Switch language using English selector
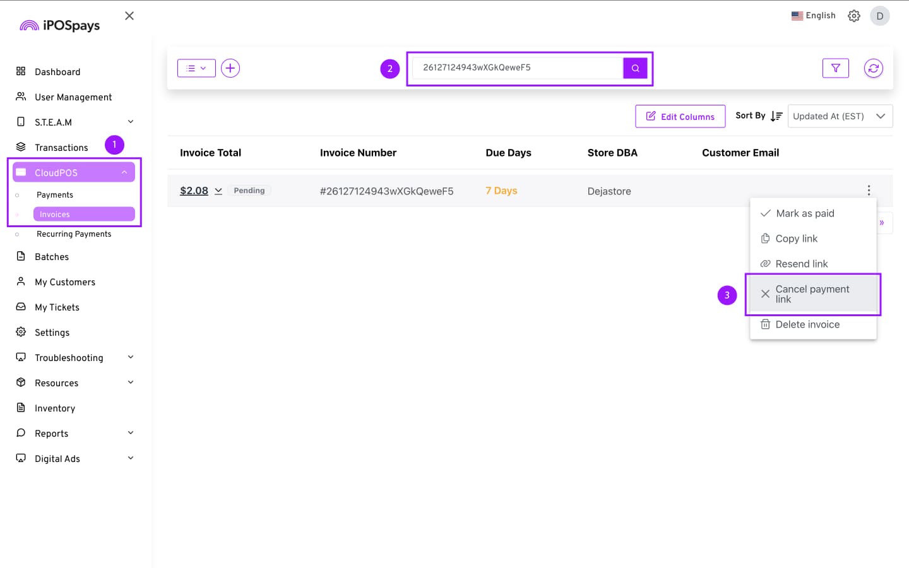909x568 pixels. click(x=813, y=16)
